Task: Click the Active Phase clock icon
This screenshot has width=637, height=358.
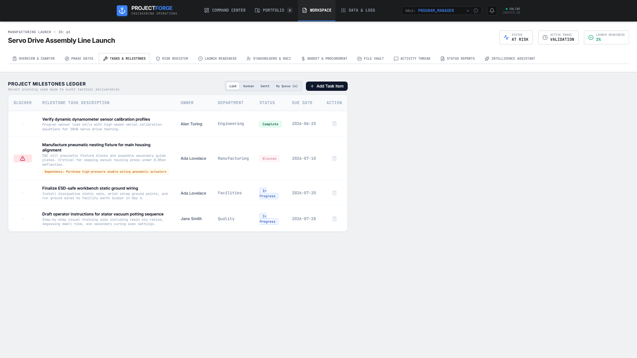Action: click(x=545, y=37)
